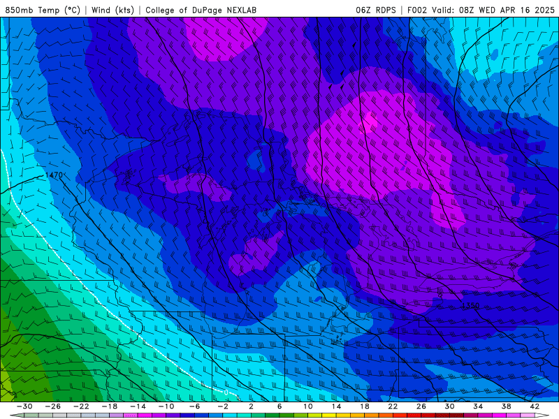Click the 34 color bar label
The image size is (559, 419).
[x=478, y=406]
